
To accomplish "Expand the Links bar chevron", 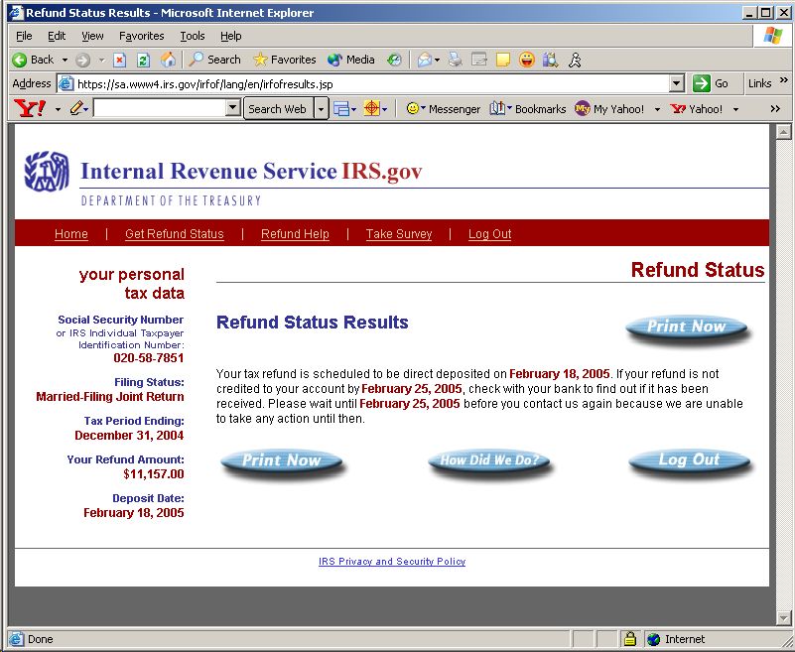I will (x=784, y=80).
